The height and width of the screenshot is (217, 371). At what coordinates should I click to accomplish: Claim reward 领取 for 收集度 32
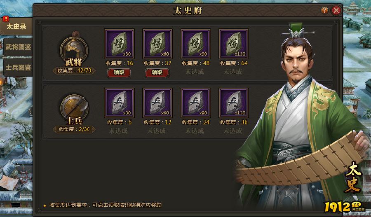click(157, 73)
